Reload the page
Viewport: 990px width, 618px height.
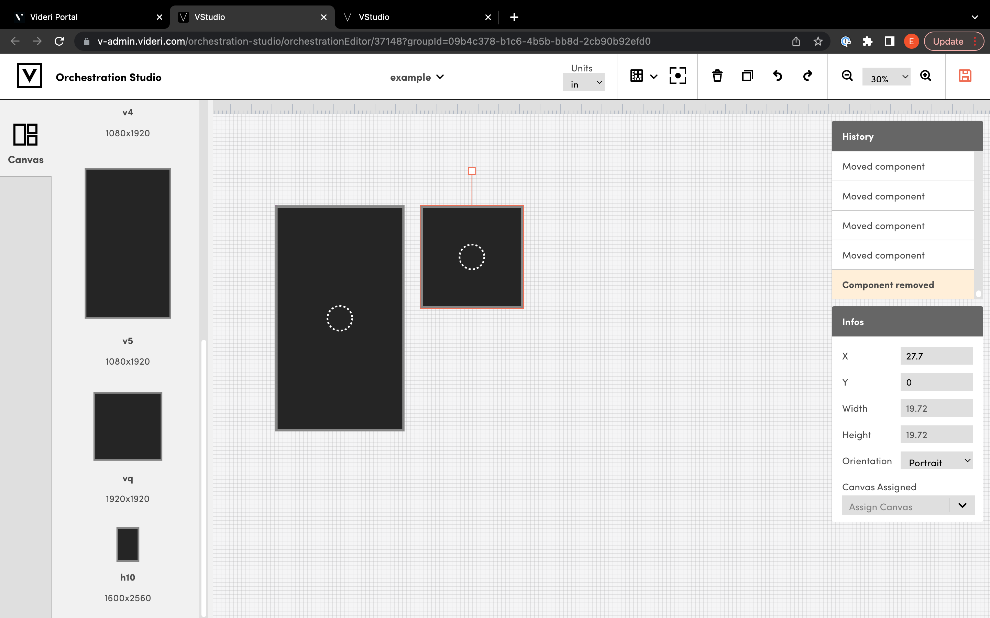tap(59, 41)
